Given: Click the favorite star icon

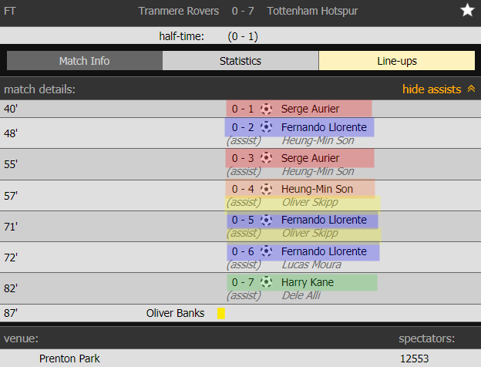Looking at the screenshot, I should 467,11.
